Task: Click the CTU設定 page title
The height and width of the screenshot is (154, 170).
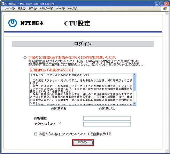Action: (x=77, y=23)
